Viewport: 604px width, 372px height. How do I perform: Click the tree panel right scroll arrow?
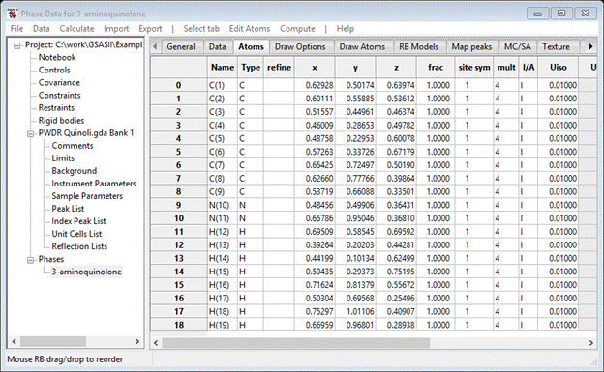(136, 341)
